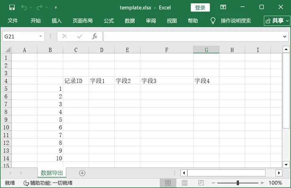
Task: Select column I header
Action: (258, 50)
